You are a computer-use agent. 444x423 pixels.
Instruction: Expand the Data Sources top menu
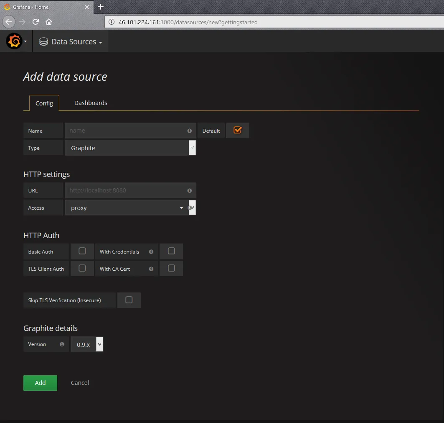[x=71, y=42]
